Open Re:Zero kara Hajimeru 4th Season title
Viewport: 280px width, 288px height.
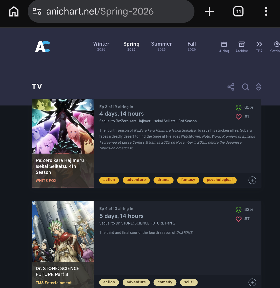point(60,166)
